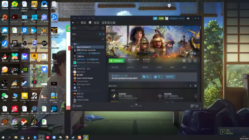Image resolution: width=249 pixels, height=140 pixels.
Task: Open the 下载 downloads status bar
Action: pyautogui.click(x=136, y=105)
